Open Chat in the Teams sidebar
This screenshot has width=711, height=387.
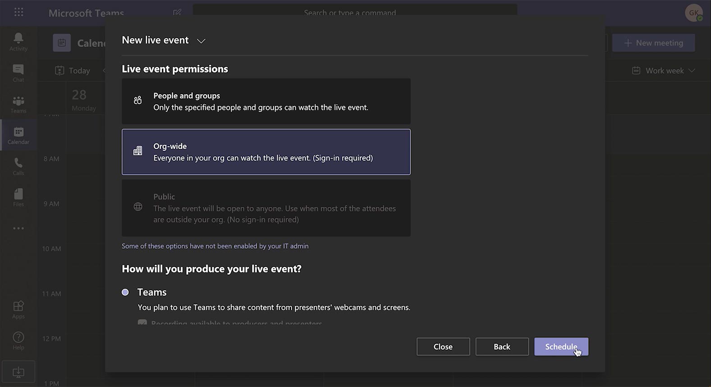[x=18, y=73]
